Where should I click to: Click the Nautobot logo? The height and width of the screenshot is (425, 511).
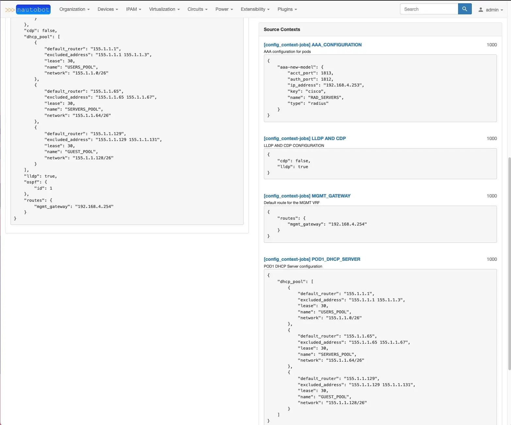(28, 9)
